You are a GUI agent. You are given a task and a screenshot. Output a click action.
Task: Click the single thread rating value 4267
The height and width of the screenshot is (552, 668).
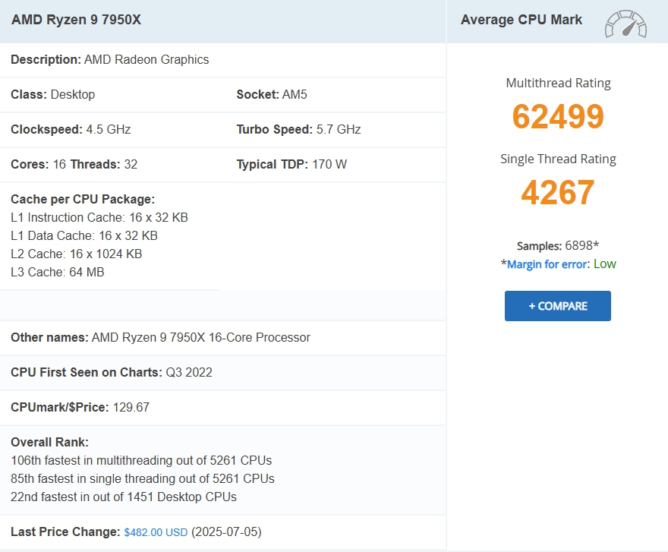click(x=558, y=192)
